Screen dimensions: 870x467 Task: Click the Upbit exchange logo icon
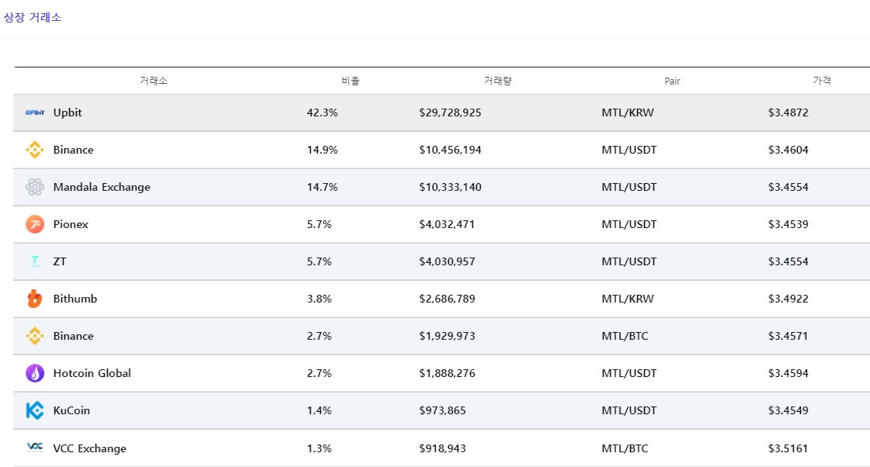(35, 112)
